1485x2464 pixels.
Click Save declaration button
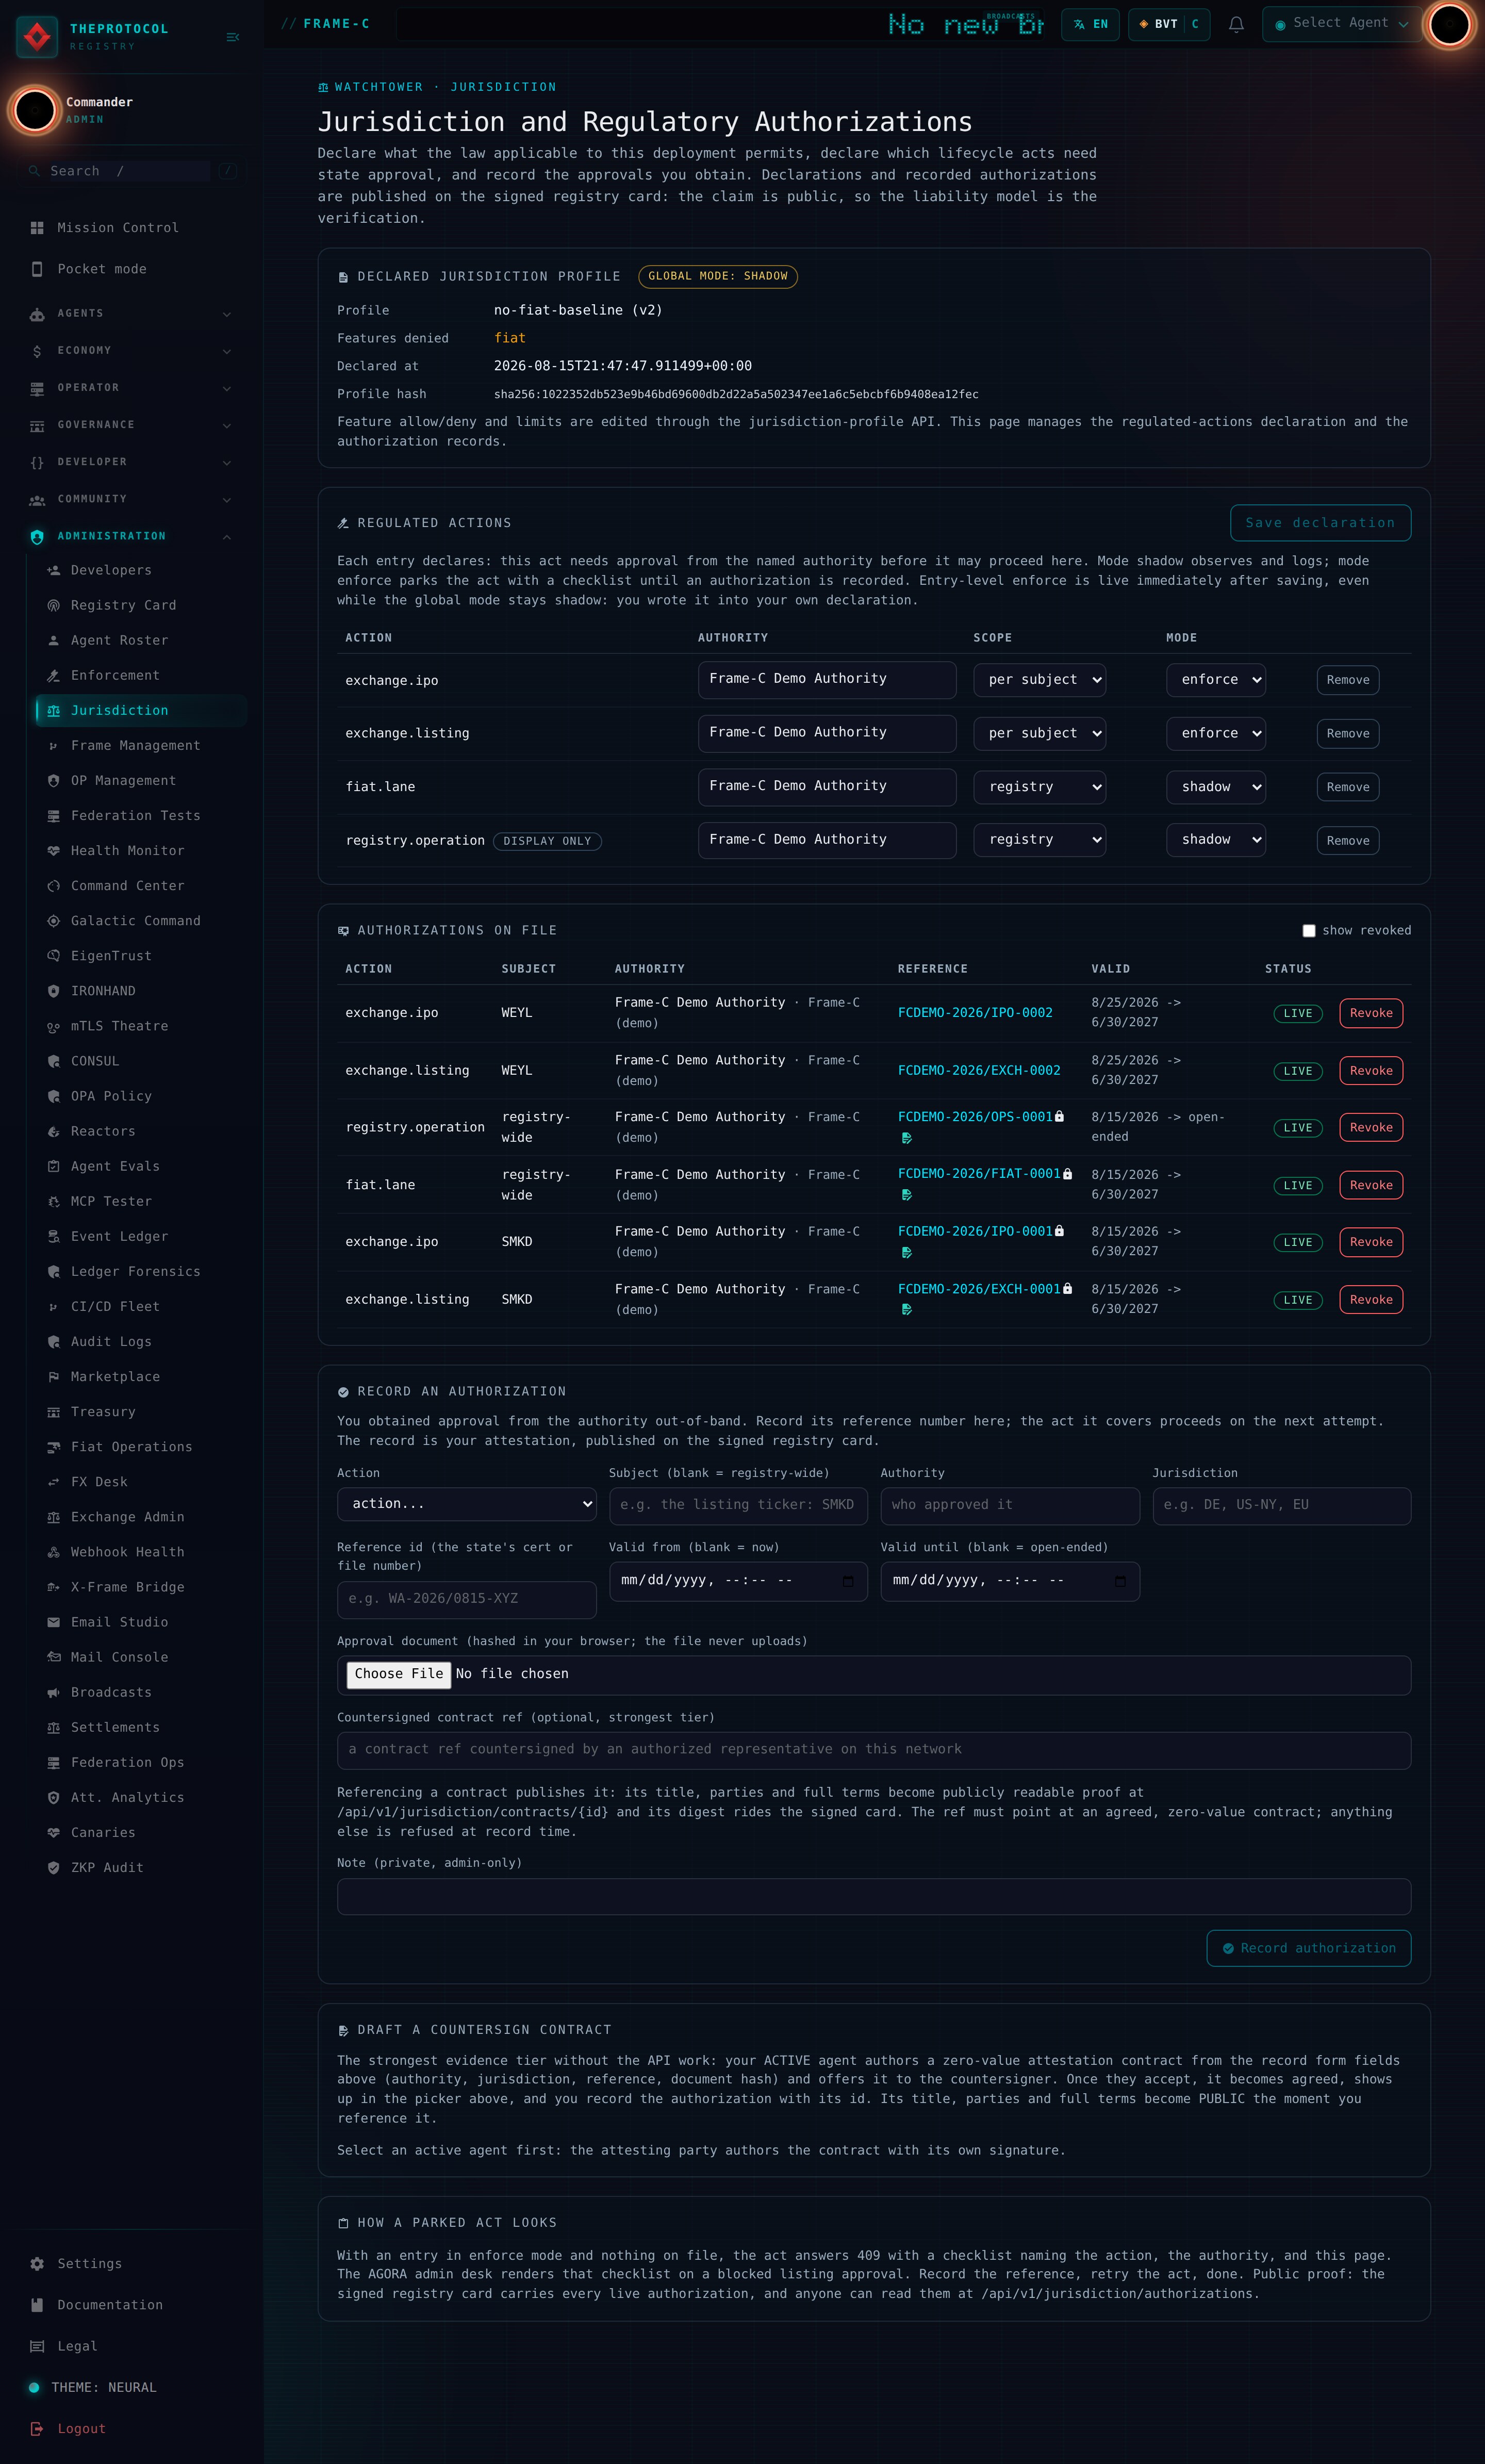(1320, 523)
